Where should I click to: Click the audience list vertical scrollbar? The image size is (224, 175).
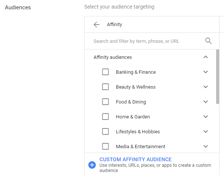pyautogui.click(x=218, y=76)
